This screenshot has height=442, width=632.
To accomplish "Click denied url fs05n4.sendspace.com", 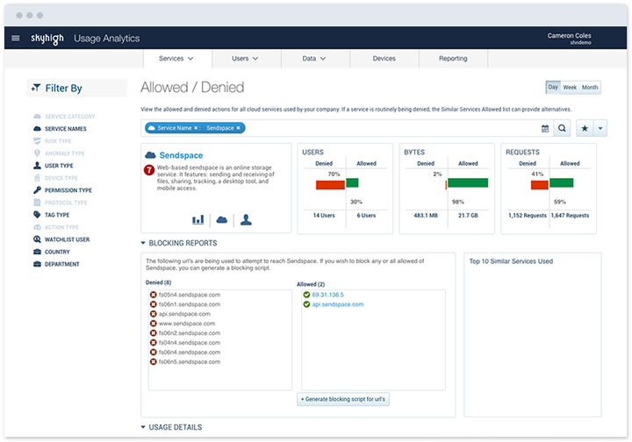I will [x=190, y=295].
